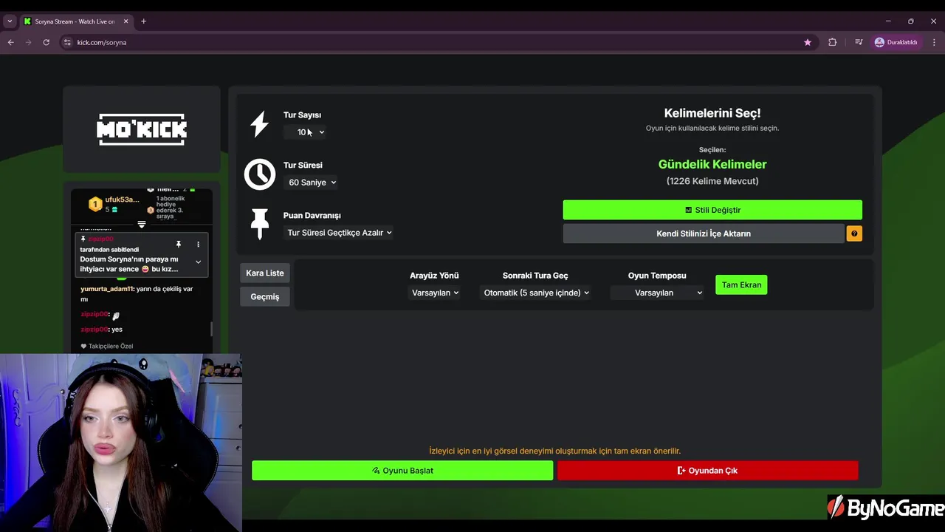Click the Takipçilere Özel label
945x532 pixels.
point(111,346)
